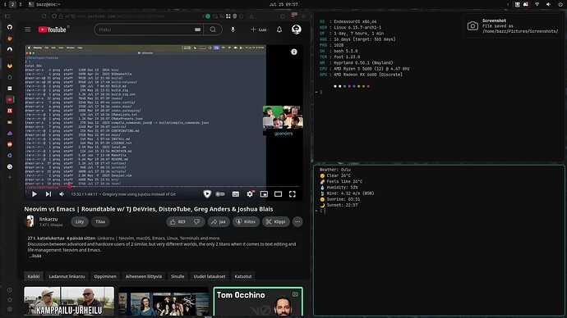Go to YouTube home via logo
This screenshot has height=318, width=567.
[x=53, y=30]
